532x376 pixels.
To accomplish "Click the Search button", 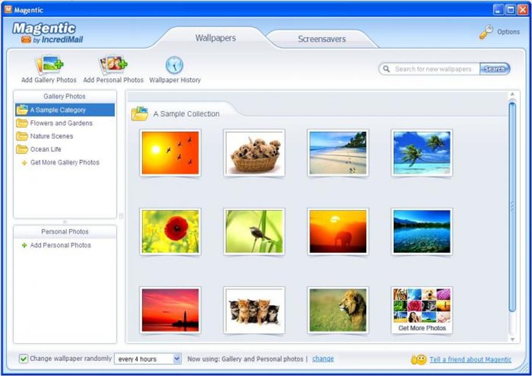I will [x=494, y=69].
